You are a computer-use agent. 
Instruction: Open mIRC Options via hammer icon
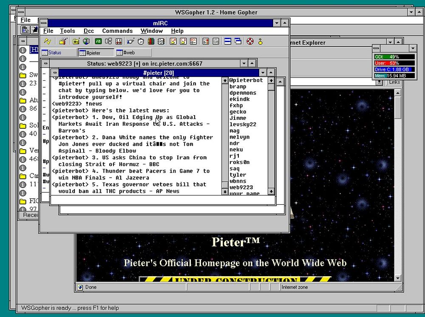coord(63,41)
